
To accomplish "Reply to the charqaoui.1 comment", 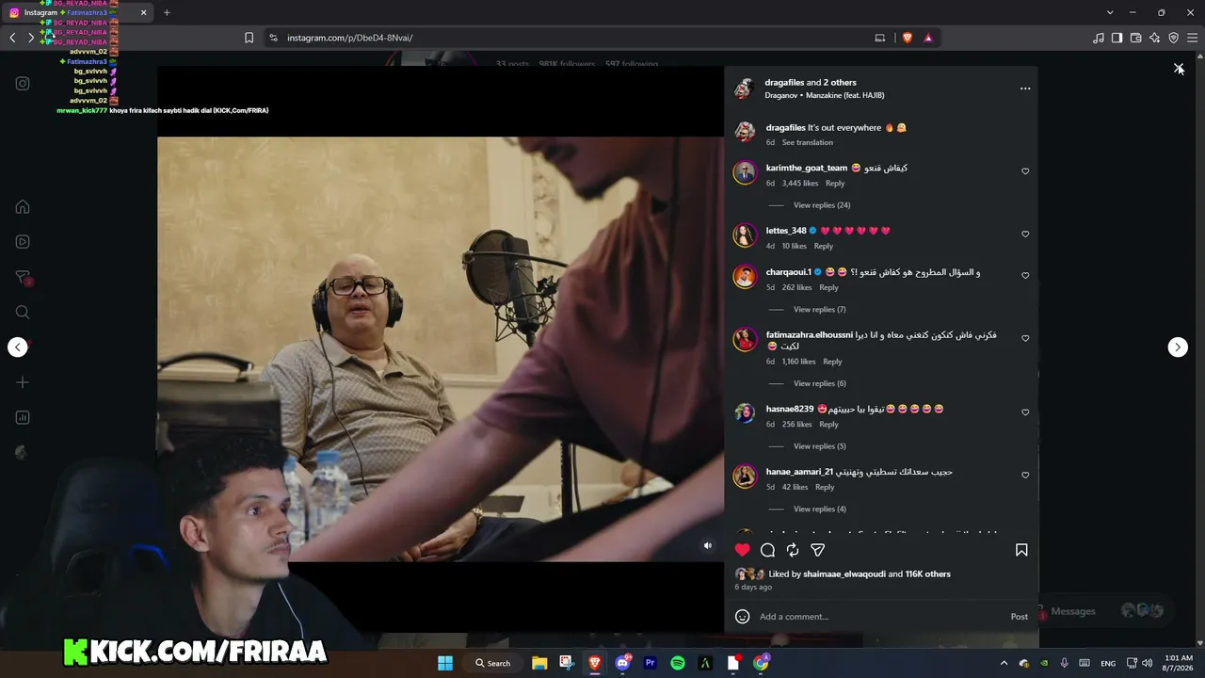I will 828,288.
